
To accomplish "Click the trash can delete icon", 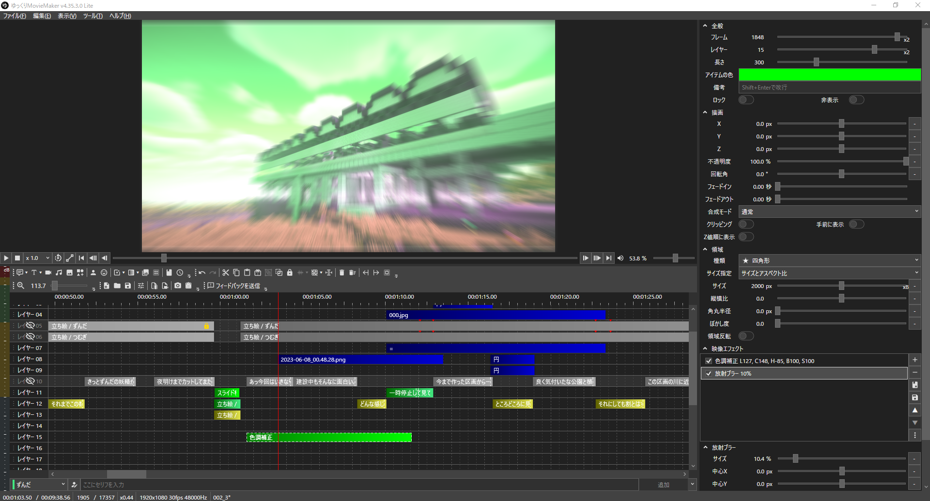I will pyautogui.click(x=341, y=273).
